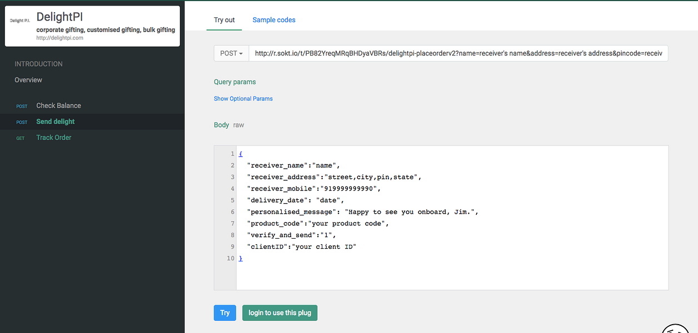Click the verify_and_send line in editor
This screenshot has width=698, height=333.
[x=292, y=235]
